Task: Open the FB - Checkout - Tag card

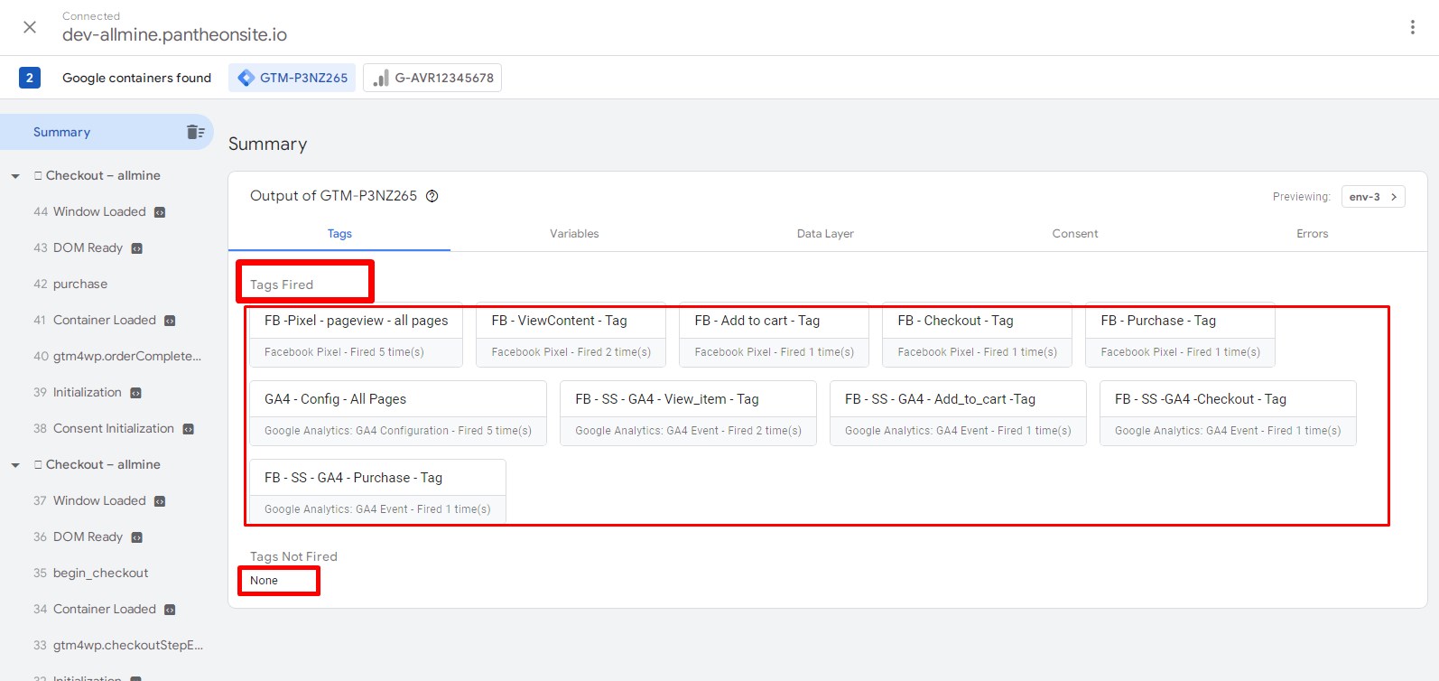Action: tap(977, 335)
